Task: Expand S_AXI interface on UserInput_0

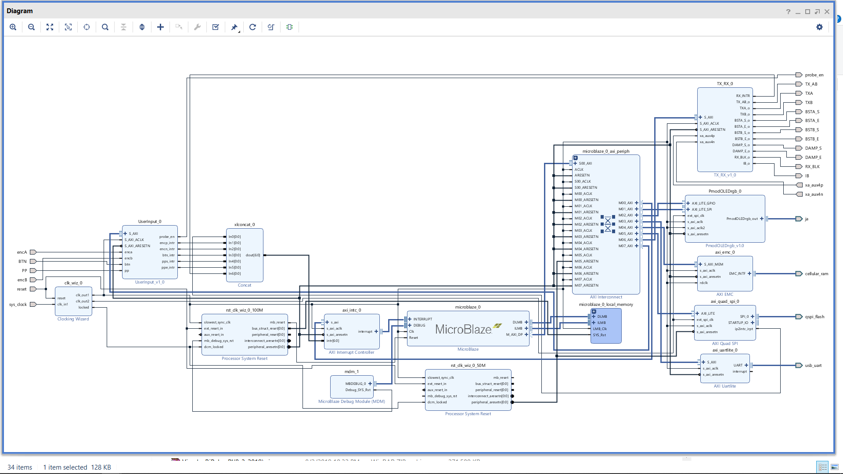Action: pyautogui.click(x=125, y=233)
